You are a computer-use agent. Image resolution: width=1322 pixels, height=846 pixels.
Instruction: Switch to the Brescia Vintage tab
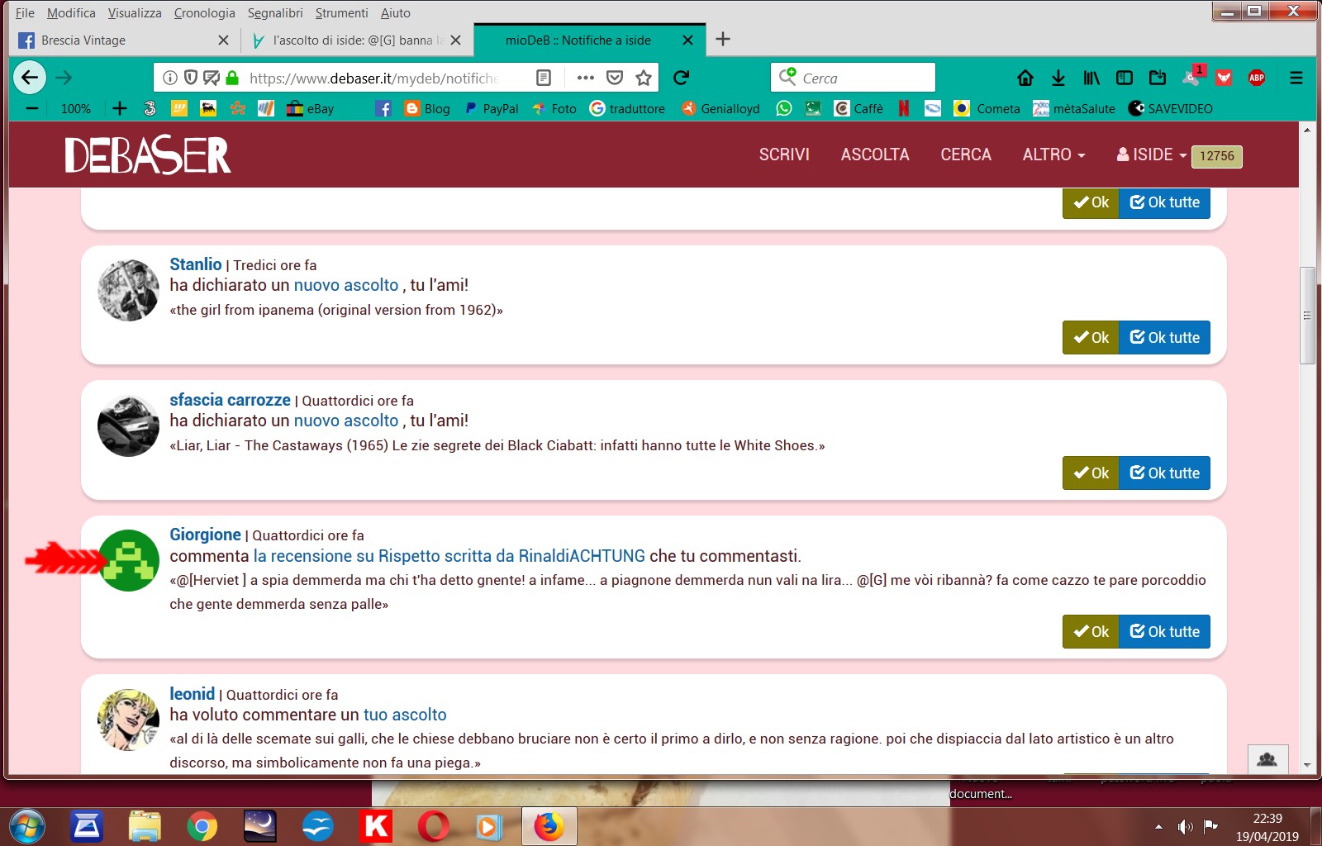coord(116,40)
